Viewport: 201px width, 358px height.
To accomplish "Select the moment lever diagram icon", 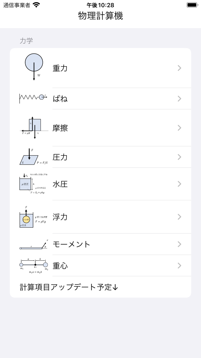I will (33, 244).
